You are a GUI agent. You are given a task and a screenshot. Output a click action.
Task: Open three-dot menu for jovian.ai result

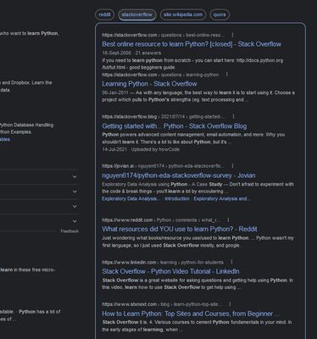click(x=232, y=166)
